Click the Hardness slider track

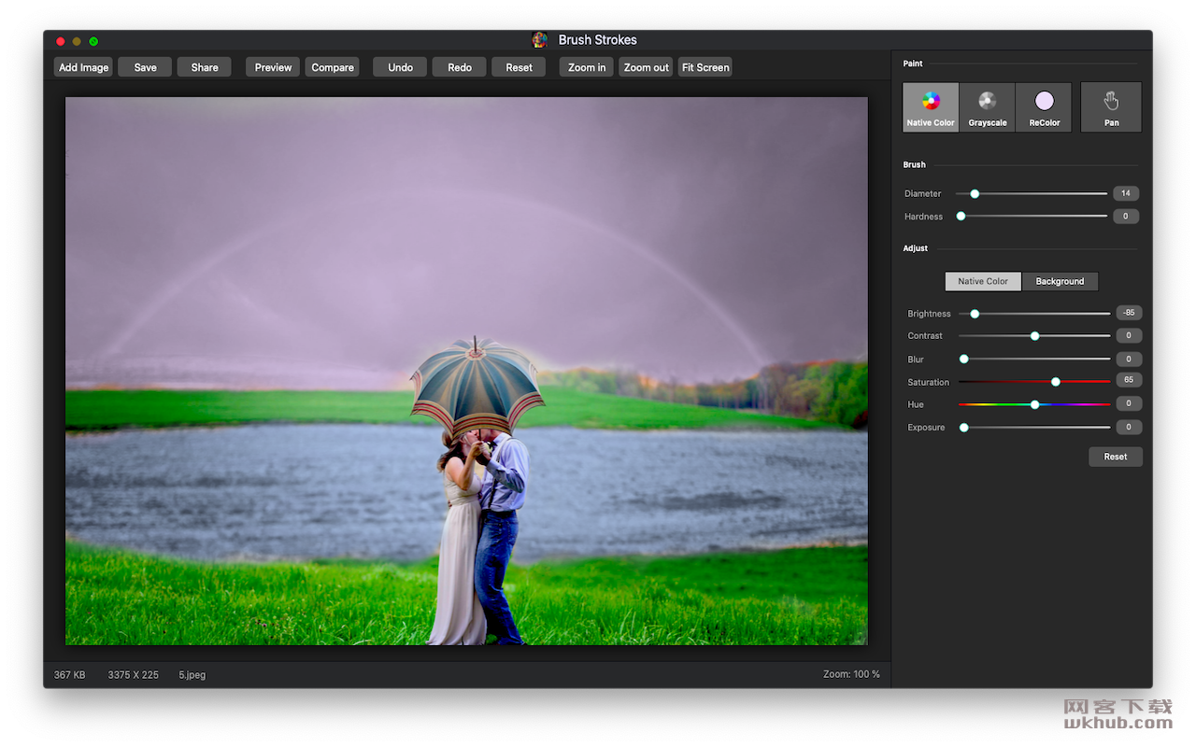(1032, 216)
